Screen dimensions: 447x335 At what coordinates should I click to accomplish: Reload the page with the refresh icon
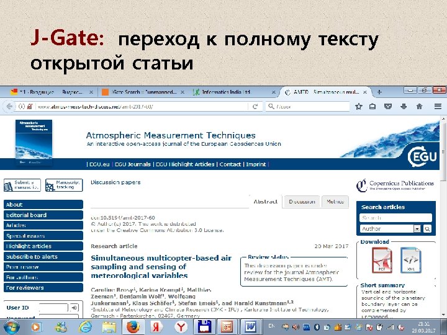pos(255,107)
